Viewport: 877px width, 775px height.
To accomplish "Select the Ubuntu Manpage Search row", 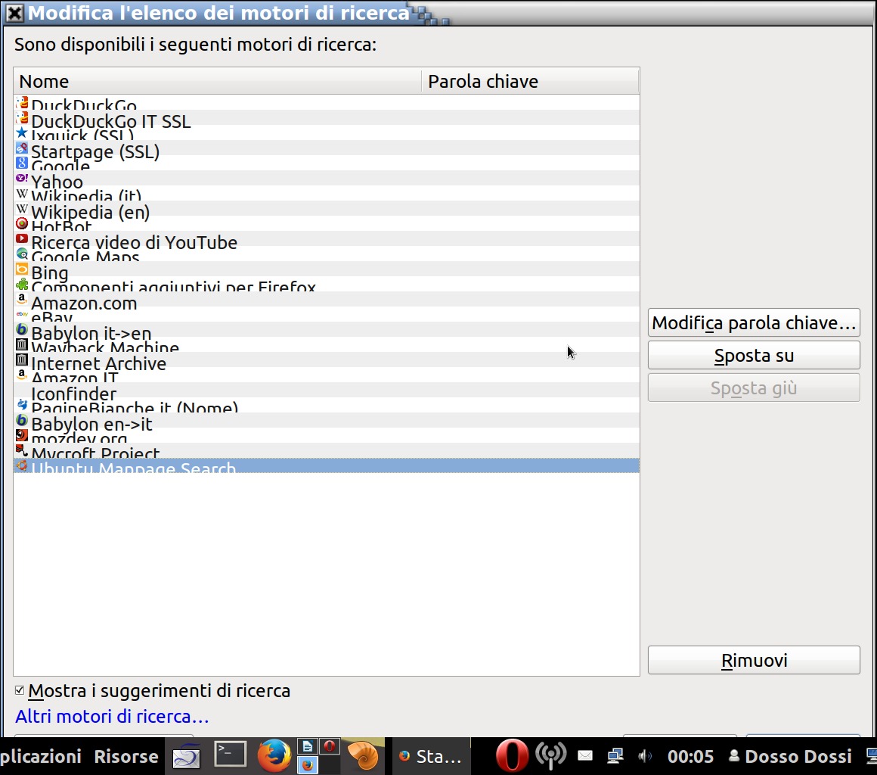I will pyautogui.click(x=327, y=465).
